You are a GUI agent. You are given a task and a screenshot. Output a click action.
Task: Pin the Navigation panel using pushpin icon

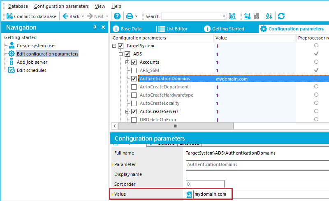click(x=95, y=28)
